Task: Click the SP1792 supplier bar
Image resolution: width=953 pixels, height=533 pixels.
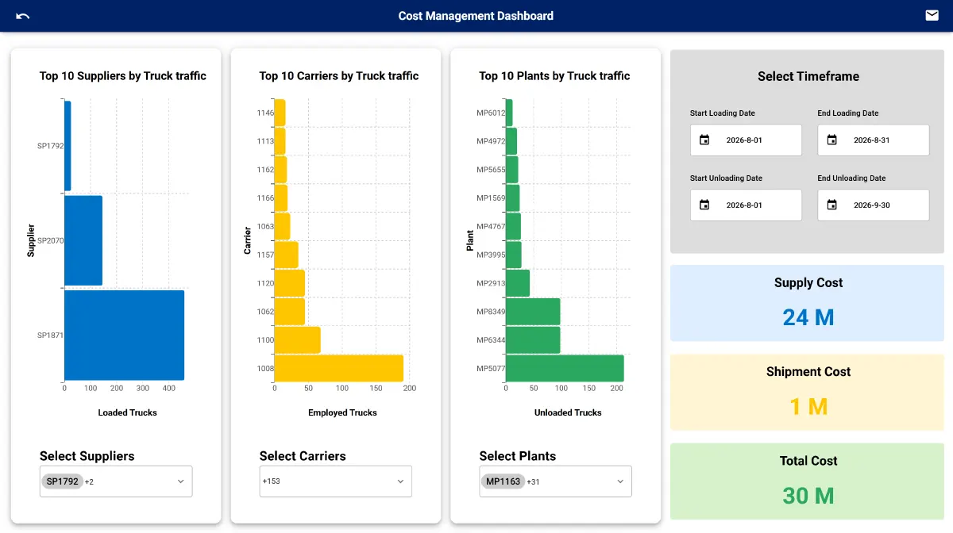Action: coord(68,146)
